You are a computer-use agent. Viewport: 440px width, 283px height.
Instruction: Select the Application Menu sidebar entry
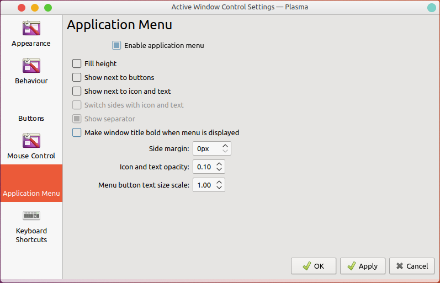pyautogui.click(x=31, y=183)
